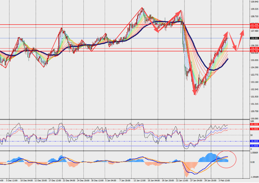Click the 22 Jan 12:00 time axis label
259x183 pixels.
pos(182,181)
